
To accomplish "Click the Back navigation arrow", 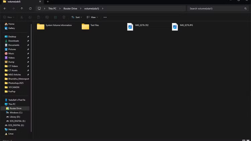I will click(x=5, y=8).
